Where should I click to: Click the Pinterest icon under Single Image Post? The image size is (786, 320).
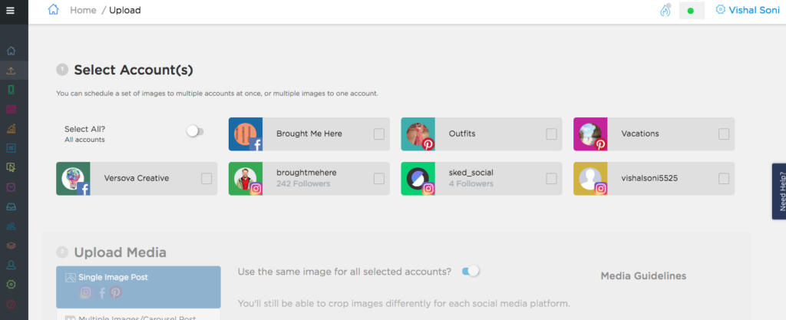coord(116,292)
